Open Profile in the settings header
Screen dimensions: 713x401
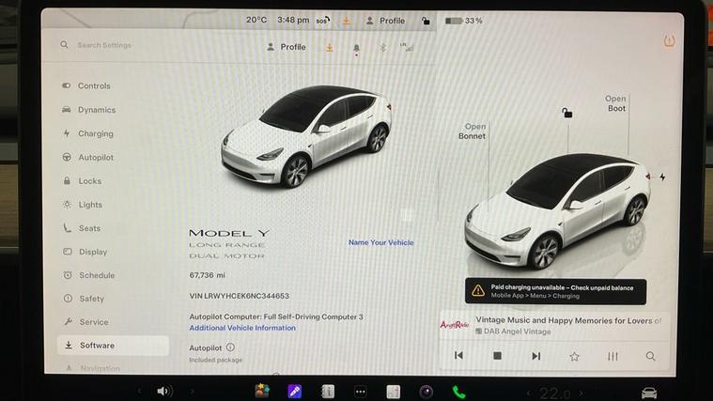pyautogui.click(x=286, y=47)
